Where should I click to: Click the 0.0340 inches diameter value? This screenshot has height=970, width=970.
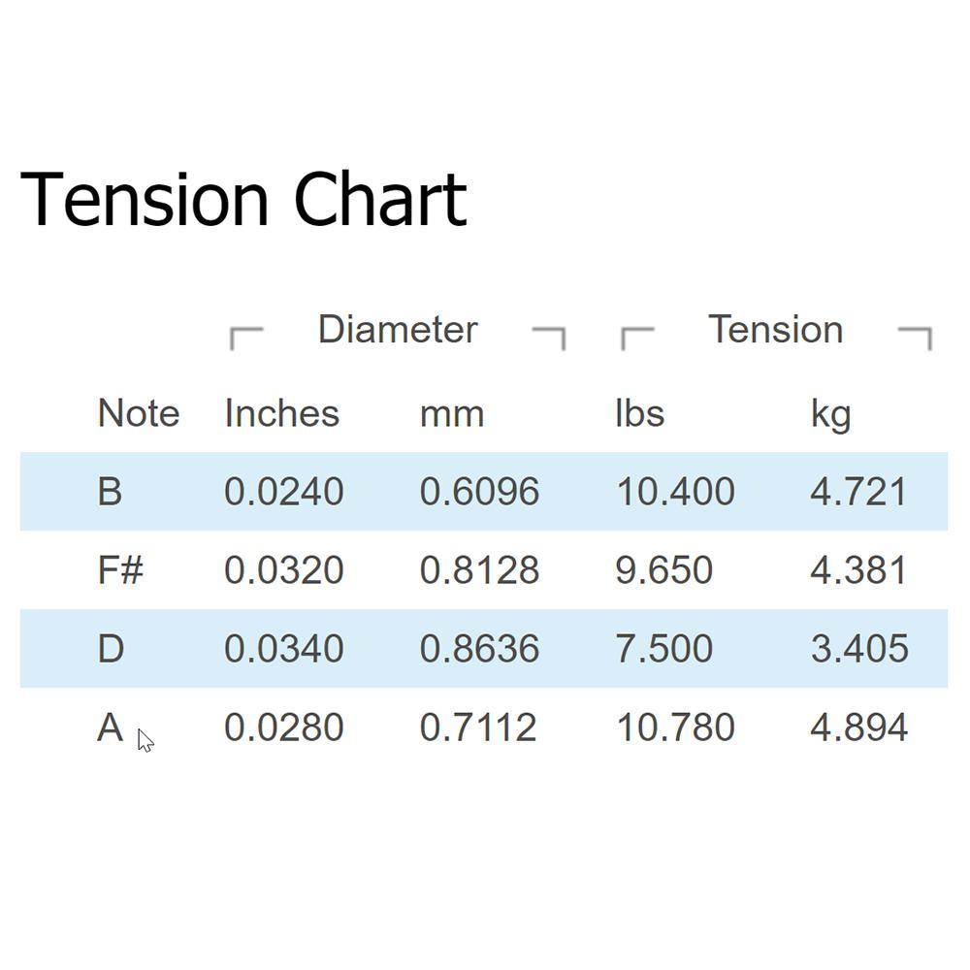(x=284, y=649)
